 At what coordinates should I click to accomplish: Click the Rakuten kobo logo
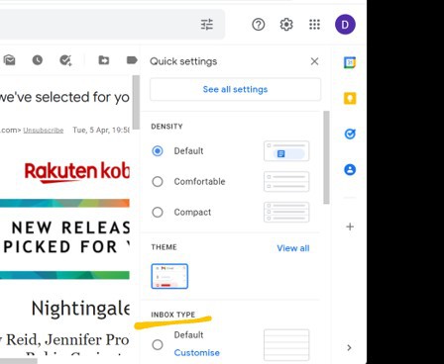(77, 172)
